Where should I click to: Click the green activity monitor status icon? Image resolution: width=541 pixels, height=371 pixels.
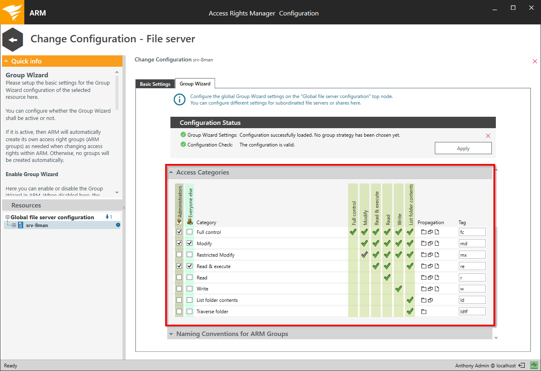coord(534,365)
